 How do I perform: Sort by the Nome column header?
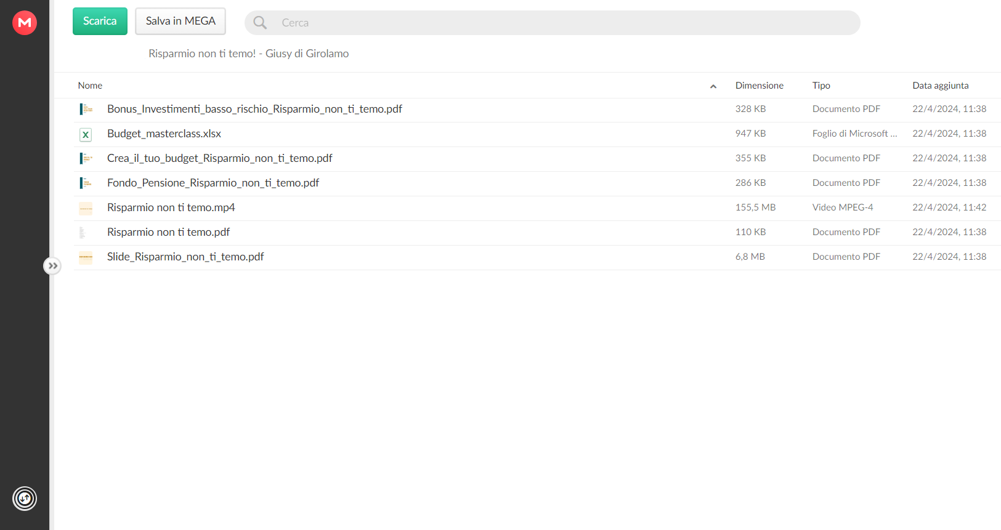pyautogui.click(x=90, y=86)
